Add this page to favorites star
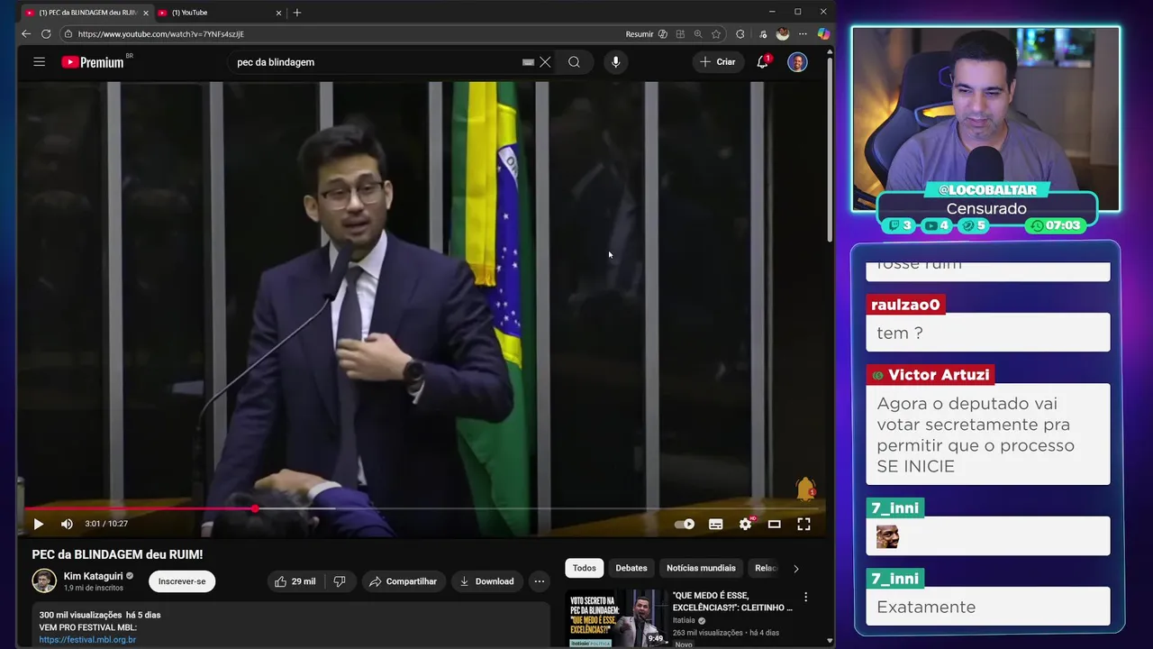Viewport: 1153px width, 649px height. (x=716, y=34)
